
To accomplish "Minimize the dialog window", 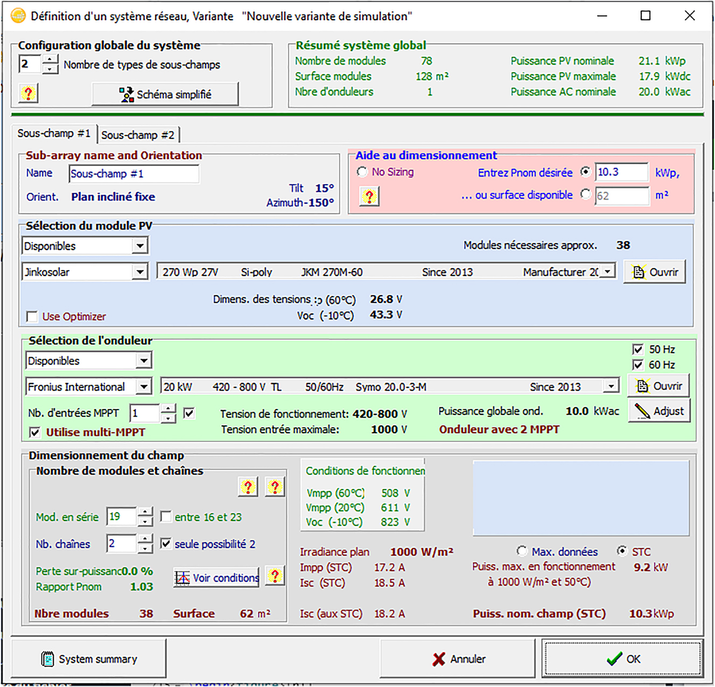I will pos(602,16).
